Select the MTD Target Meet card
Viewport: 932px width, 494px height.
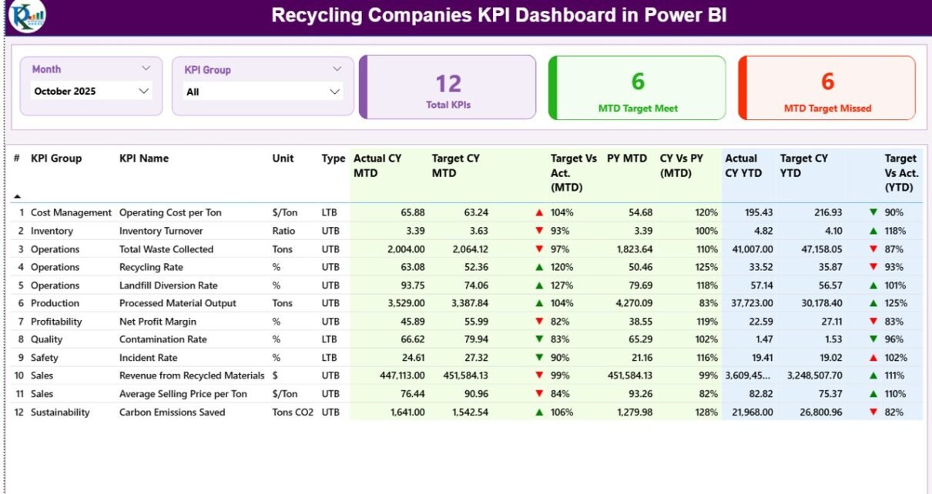tap(638, 88)
